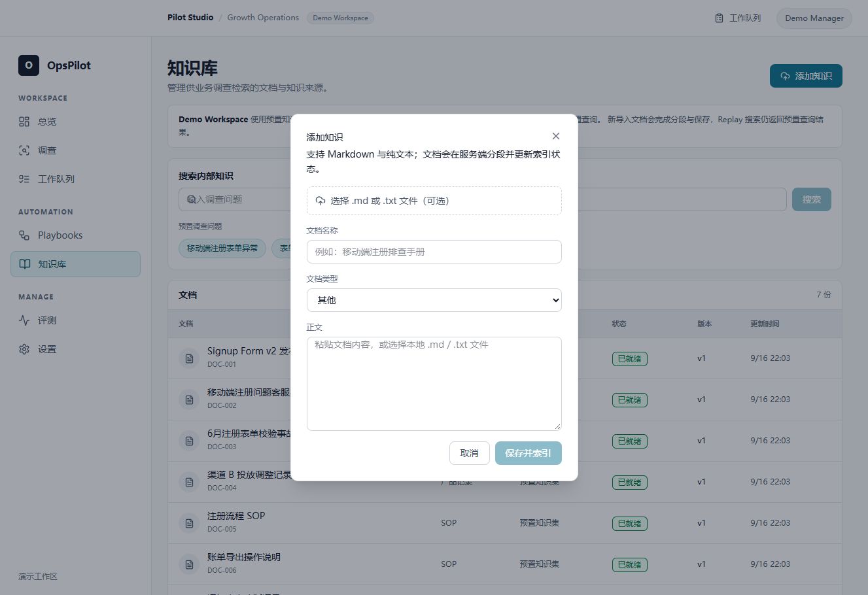The width and height of the screenshot is (868, 595).
Task: Click the 保存并索引 button
Action: point(529,453)
